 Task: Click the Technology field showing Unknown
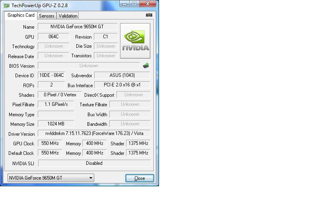pyautogui.click(x=53, y=46)
